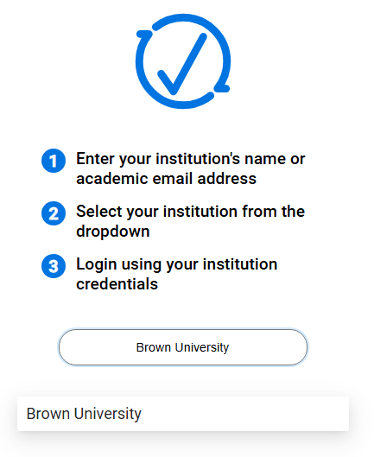The image size is (374, 457).
Task: Click the blue step 2 number badge
Action: (x=54, y=213)
